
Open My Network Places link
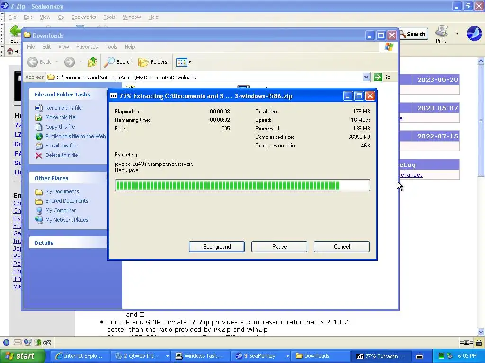pos(67,220)
